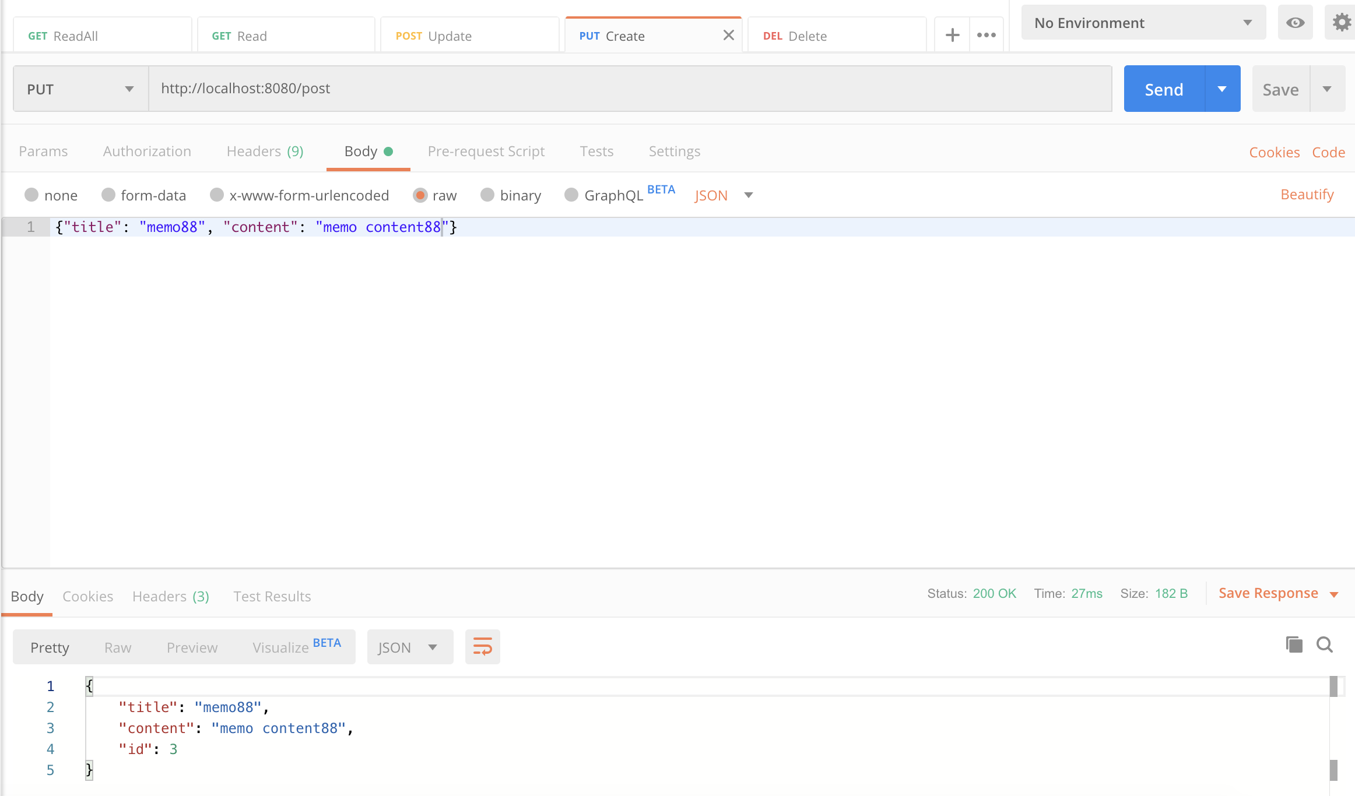Click in the request URL field

pos(630,89)
